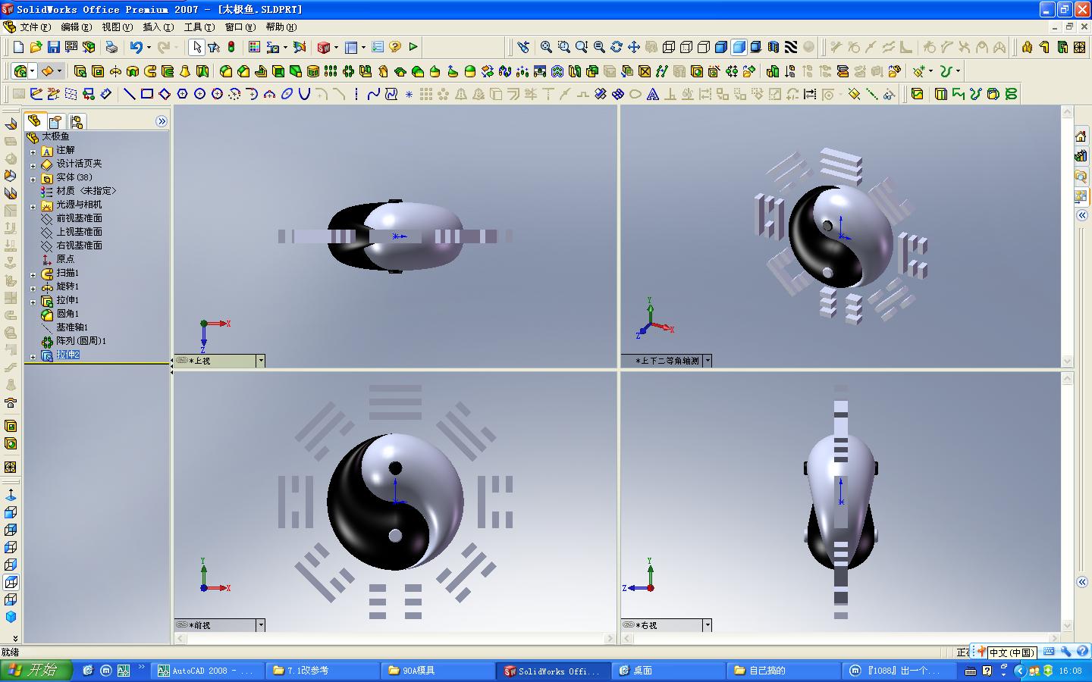Click the Home icon in task pane

tap(1081, 136)
